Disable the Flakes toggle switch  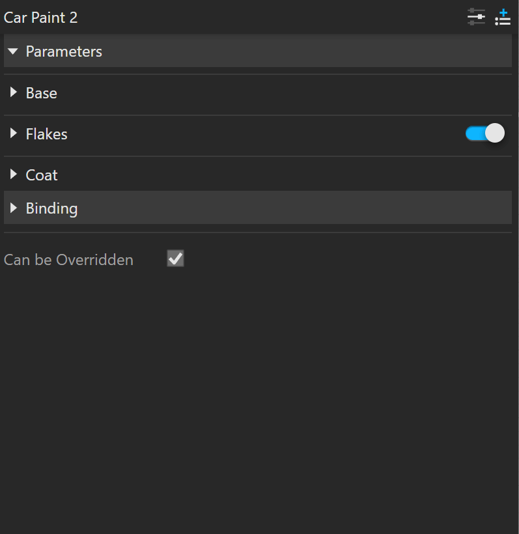click(x=485, y=133)
